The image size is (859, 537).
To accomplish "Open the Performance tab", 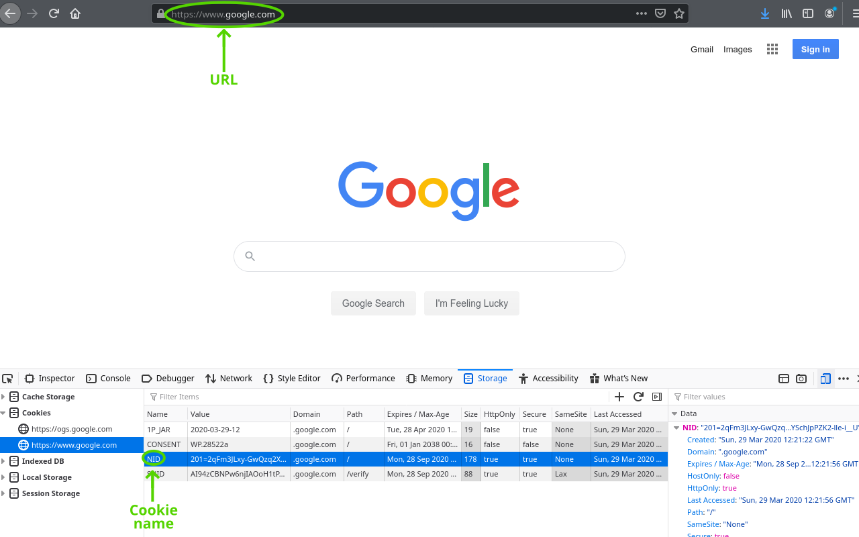I will 363,379.
